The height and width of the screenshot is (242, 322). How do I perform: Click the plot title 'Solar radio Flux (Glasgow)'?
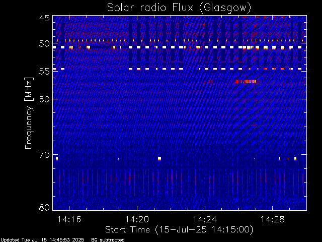(179, 8)
